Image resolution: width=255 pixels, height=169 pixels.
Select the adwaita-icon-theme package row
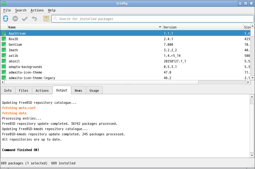pyautogui.click(x=125, y=72)
